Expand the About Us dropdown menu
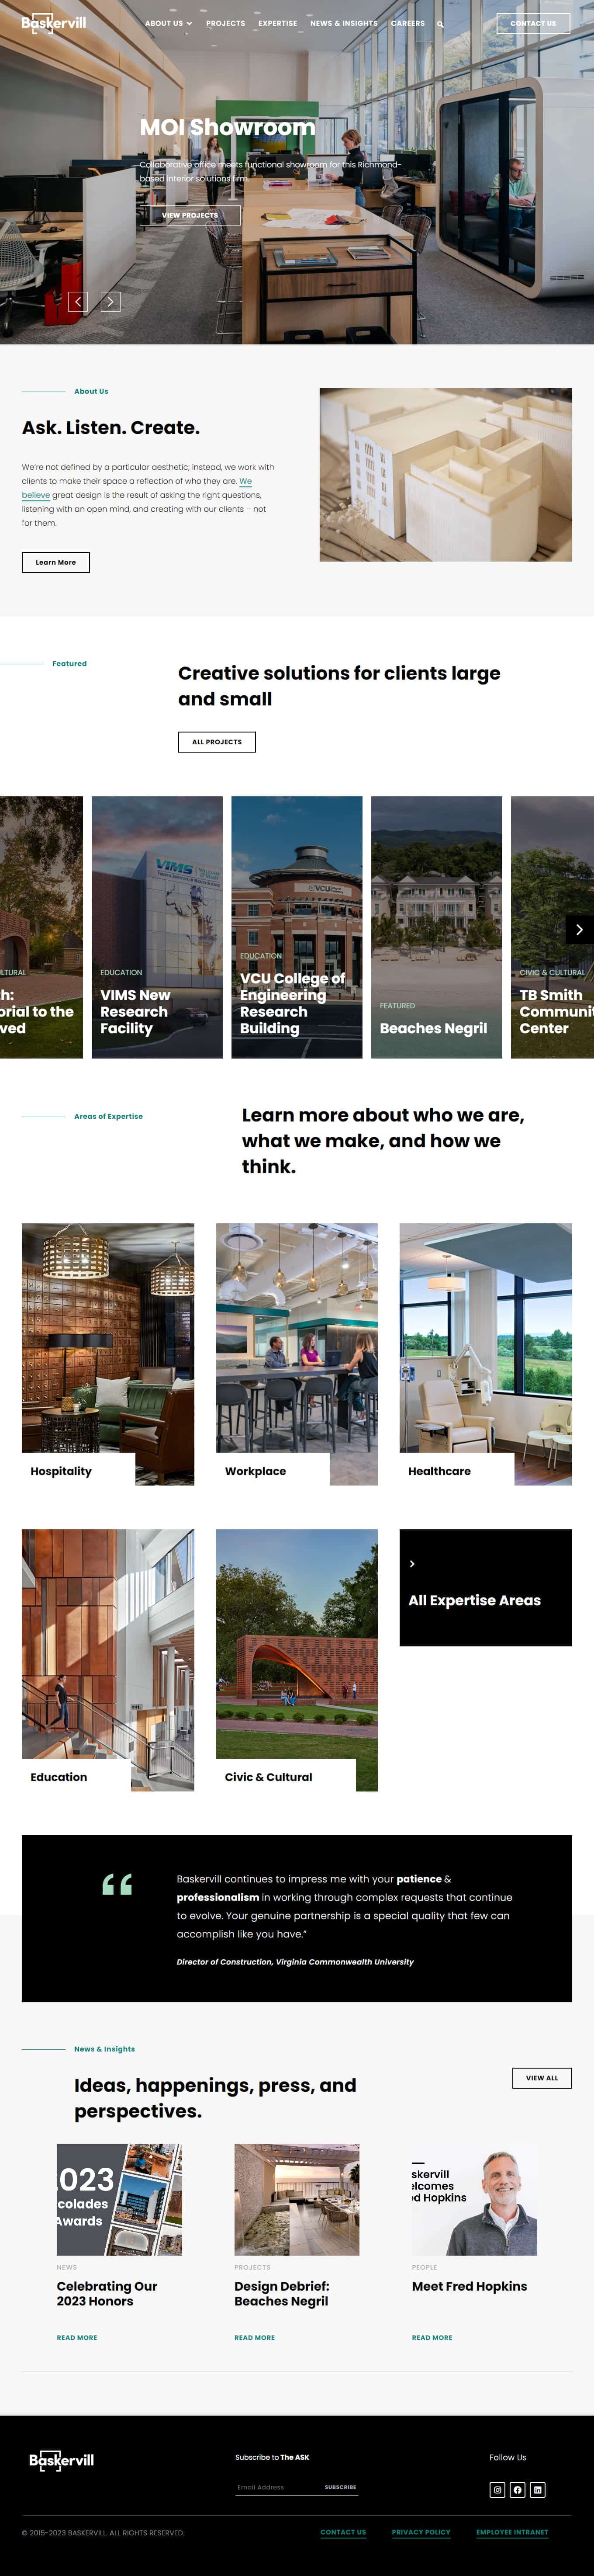The height and width of the screenshot is (2576, 594). [x=168, y=23]
